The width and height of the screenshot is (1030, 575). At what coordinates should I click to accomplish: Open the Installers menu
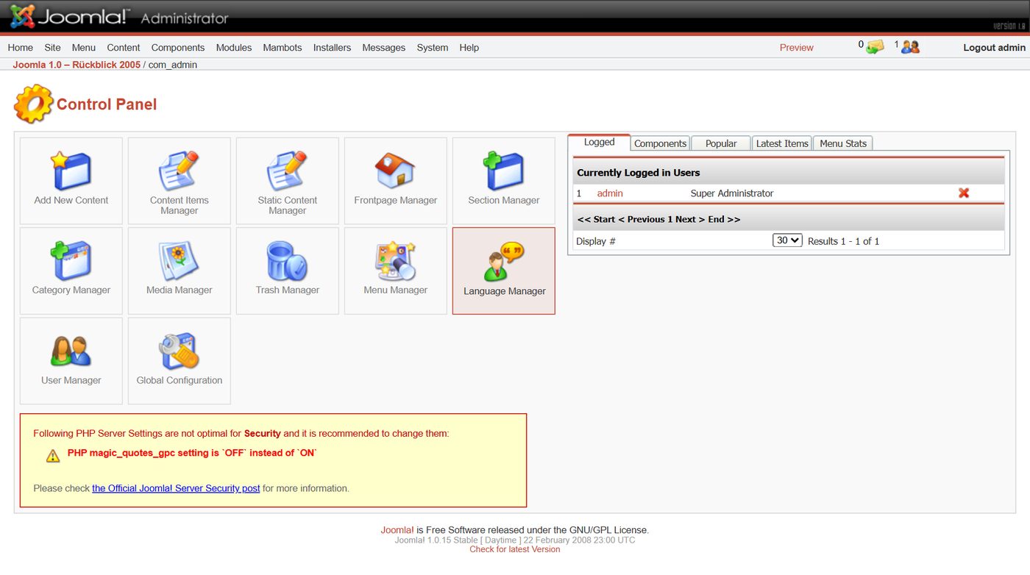point(332,47)
